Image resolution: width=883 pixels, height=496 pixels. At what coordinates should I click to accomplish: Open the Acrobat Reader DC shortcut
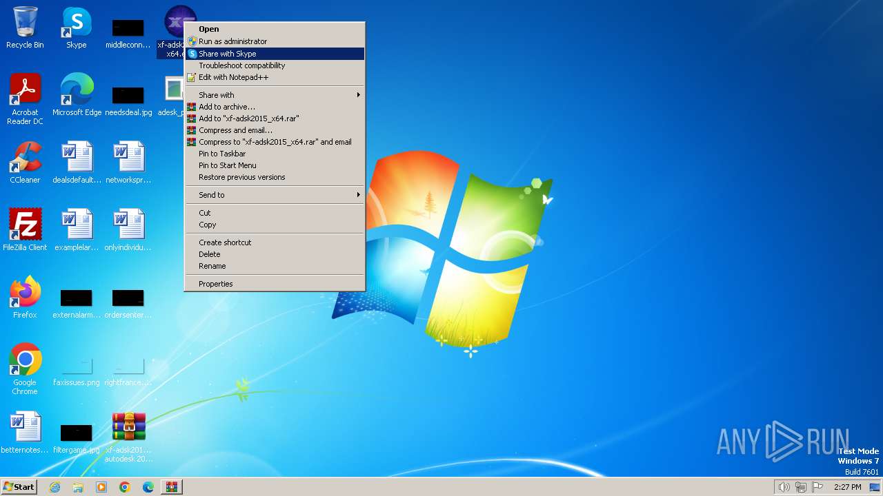click(25, 99)
